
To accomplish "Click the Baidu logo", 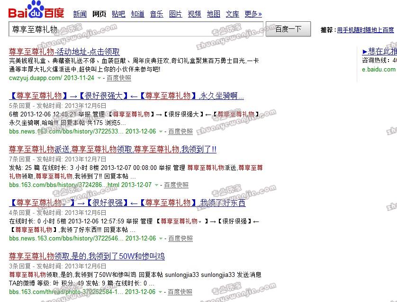I will pos(36,10).
